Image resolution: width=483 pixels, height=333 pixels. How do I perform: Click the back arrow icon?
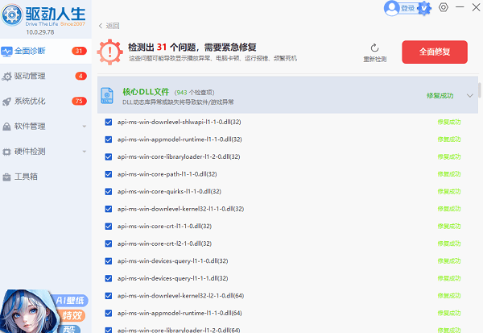click(101, 26)
